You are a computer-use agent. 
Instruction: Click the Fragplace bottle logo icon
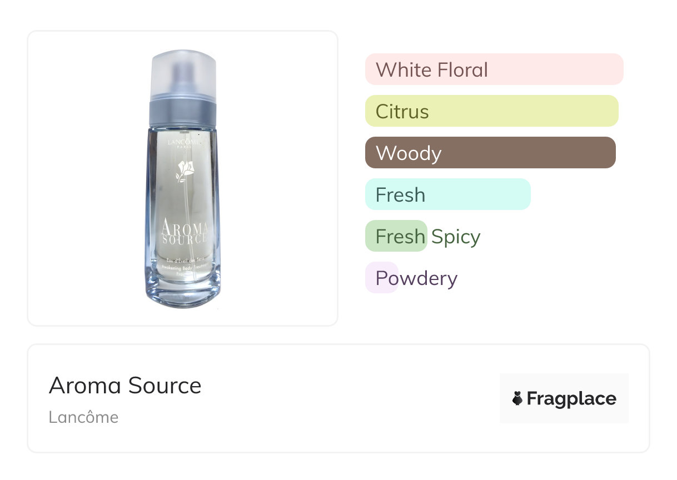tap(517, 398)
